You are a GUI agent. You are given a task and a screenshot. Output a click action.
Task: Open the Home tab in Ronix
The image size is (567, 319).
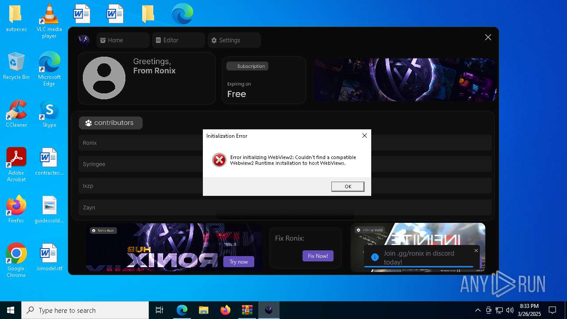click(123, 40)
